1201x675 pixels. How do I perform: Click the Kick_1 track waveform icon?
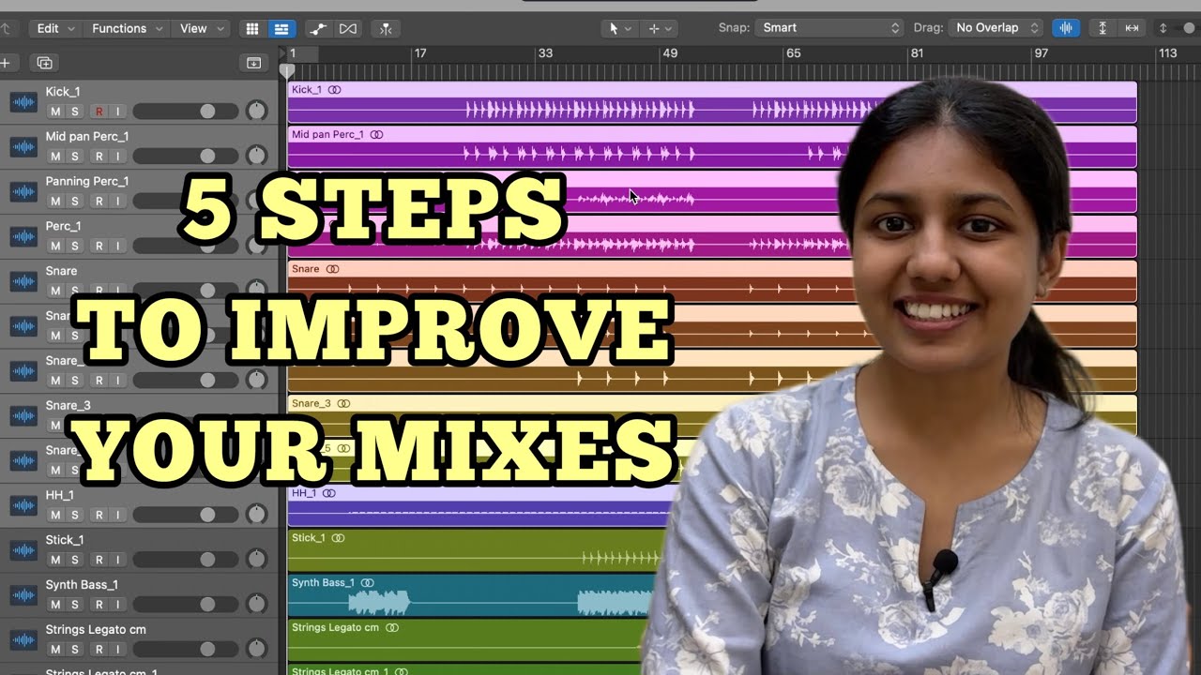(23, 102)
